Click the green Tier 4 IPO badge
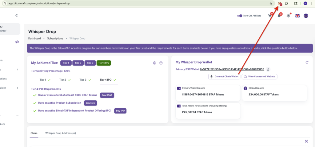This screenshot has width=315, height=147. pyautogui.click(x=104, y=63)
